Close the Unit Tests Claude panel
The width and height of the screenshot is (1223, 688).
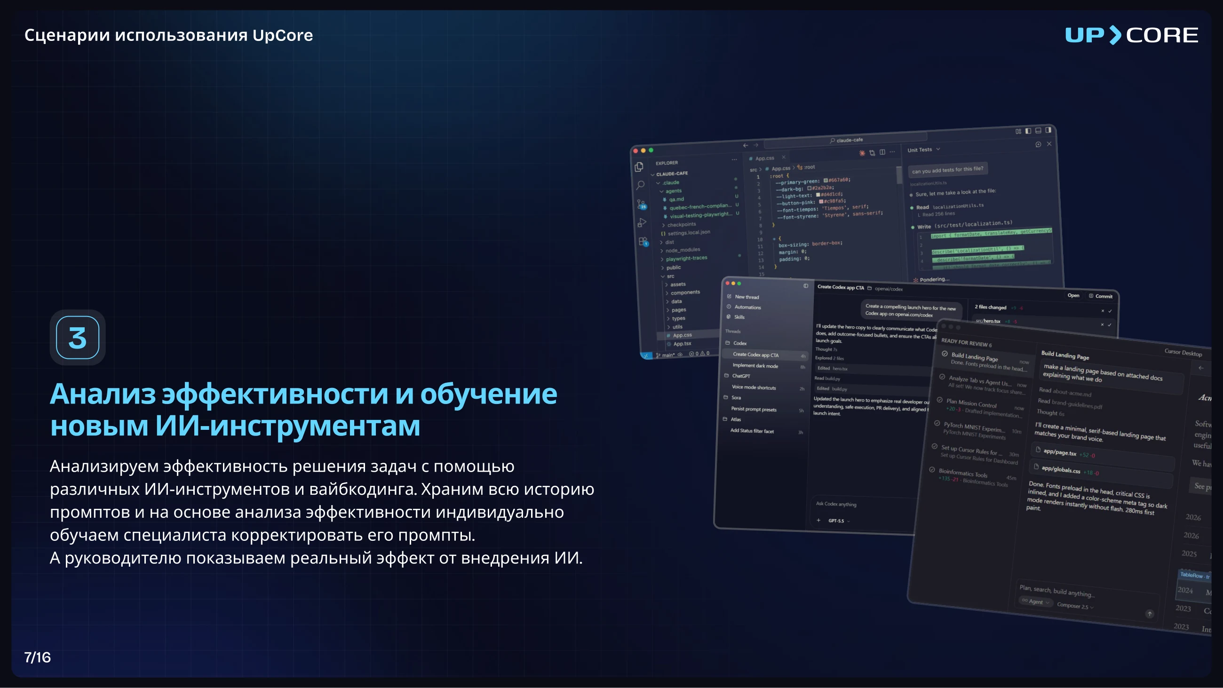(1049, 144)
